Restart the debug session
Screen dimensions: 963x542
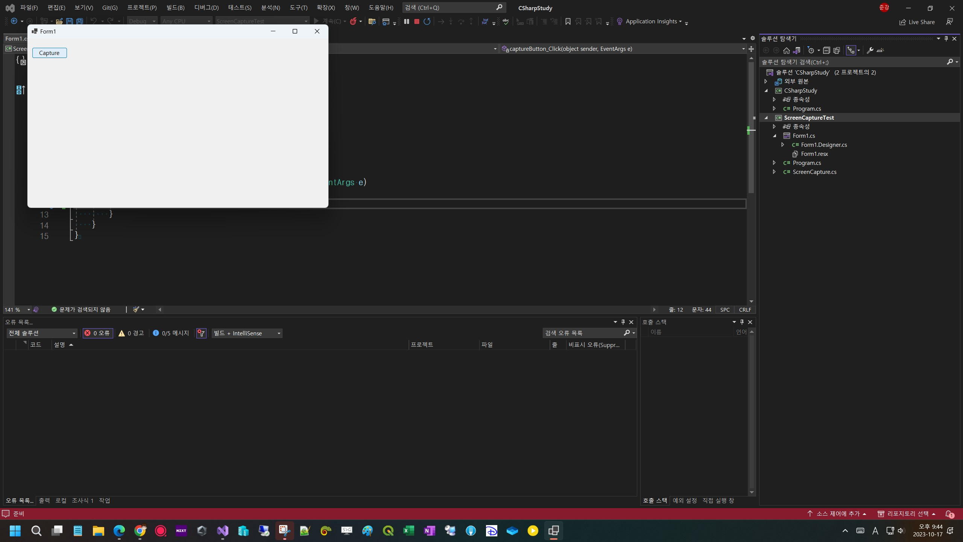(x=427, y=21)
